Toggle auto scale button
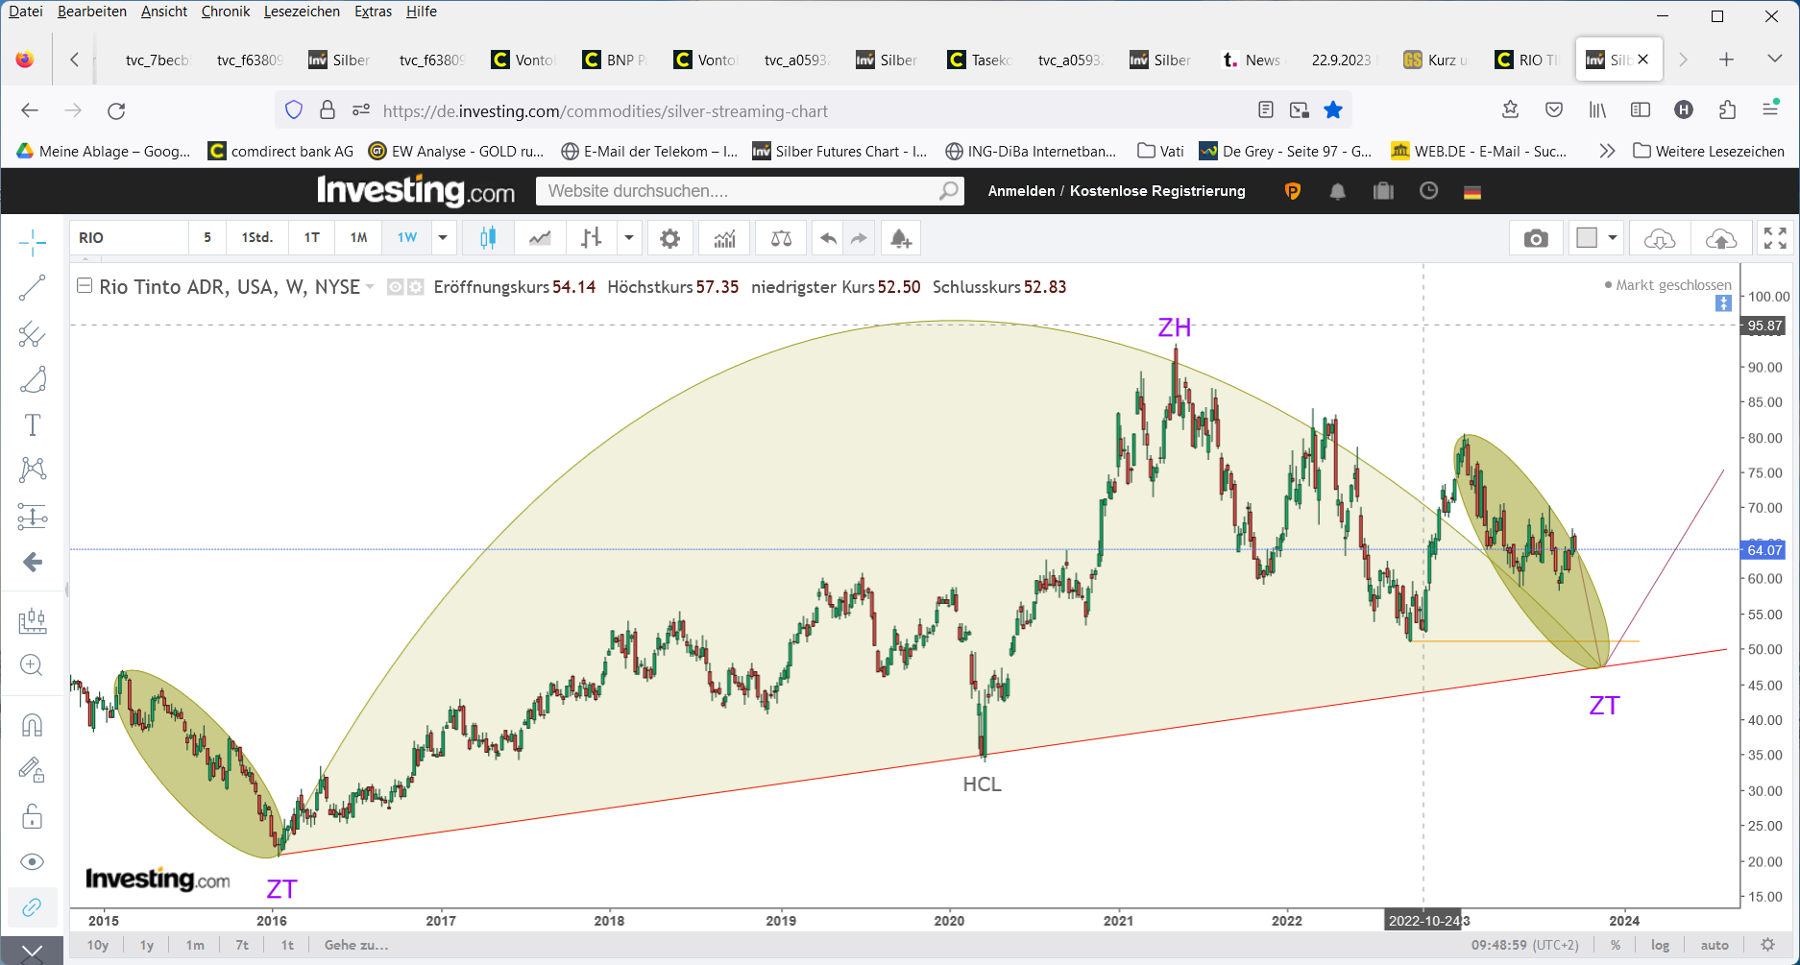1800x965 pixels. point(1715,945)
